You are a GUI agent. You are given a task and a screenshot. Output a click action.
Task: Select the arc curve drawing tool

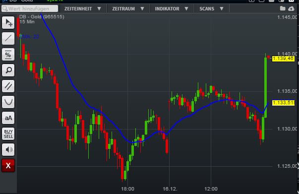8,102
